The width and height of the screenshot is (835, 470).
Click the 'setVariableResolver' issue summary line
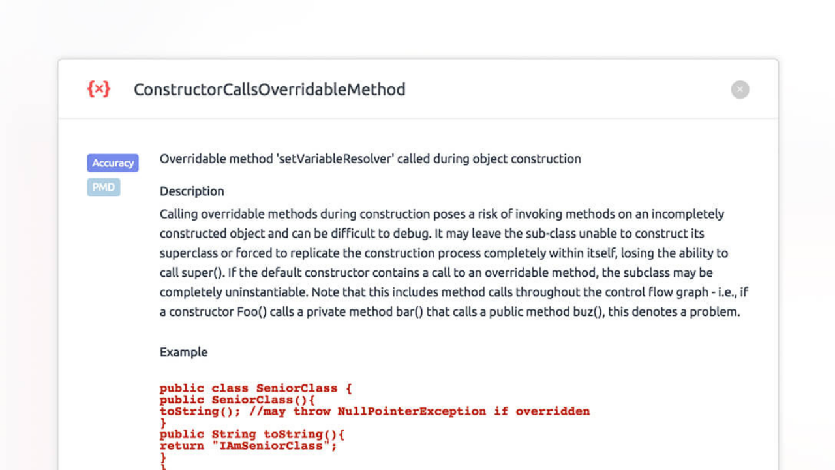click(370, 159)
